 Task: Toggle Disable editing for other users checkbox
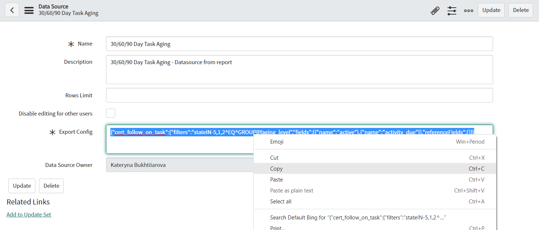click(110, 113)
